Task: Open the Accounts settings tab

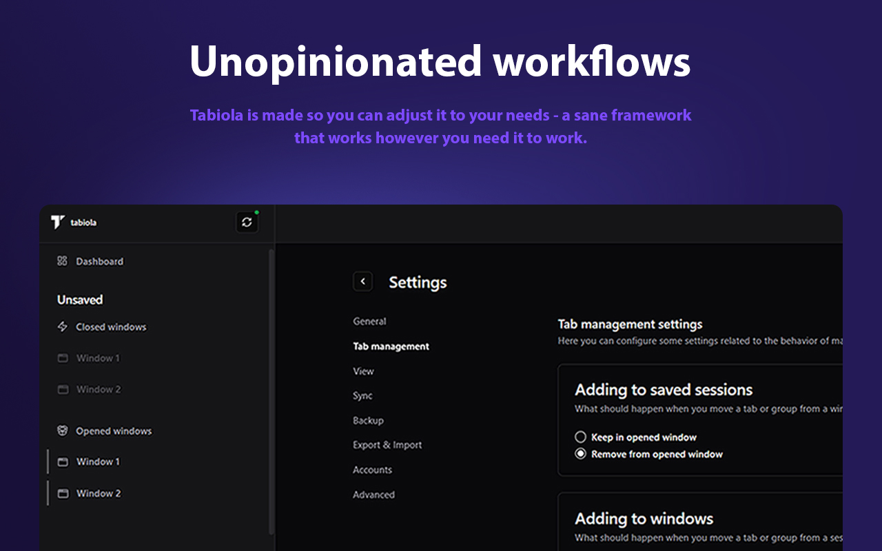Action: click(x=372, y=470)
